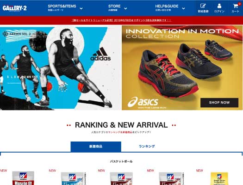Select the 新着商品 tab
Screen dimensions: 243x185
(x=96, y=147)
